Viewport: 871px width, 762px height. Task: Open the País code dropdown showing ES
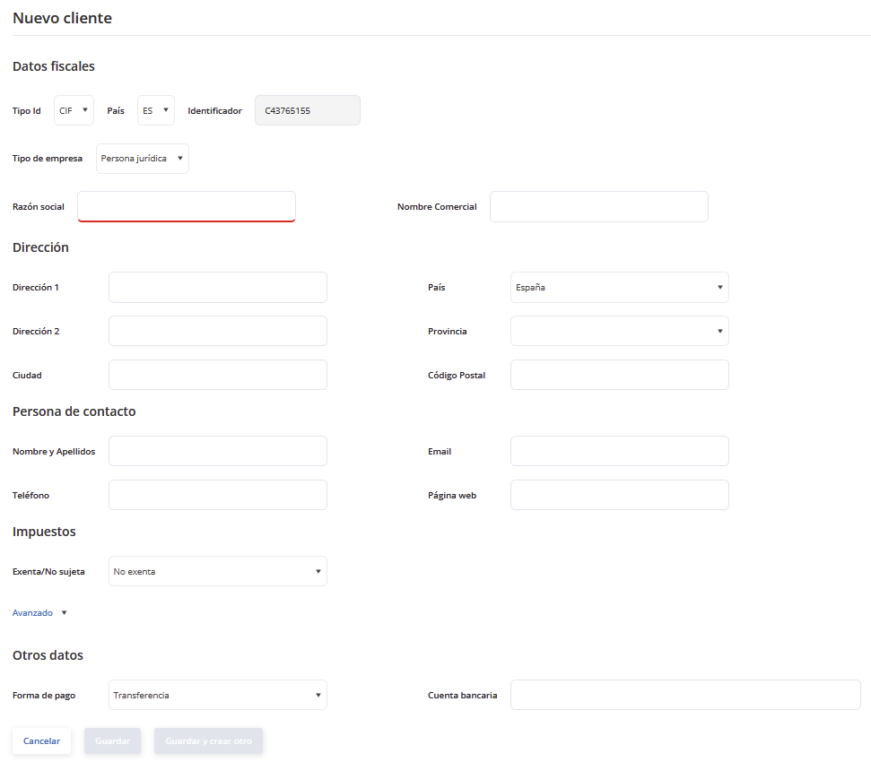(x=155, y=110)
